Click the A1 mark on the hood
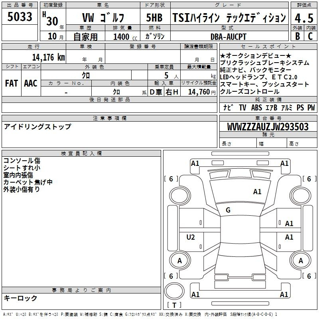This screenshot has height=319, width=319. pyautogui.click(x=257, y=192)
